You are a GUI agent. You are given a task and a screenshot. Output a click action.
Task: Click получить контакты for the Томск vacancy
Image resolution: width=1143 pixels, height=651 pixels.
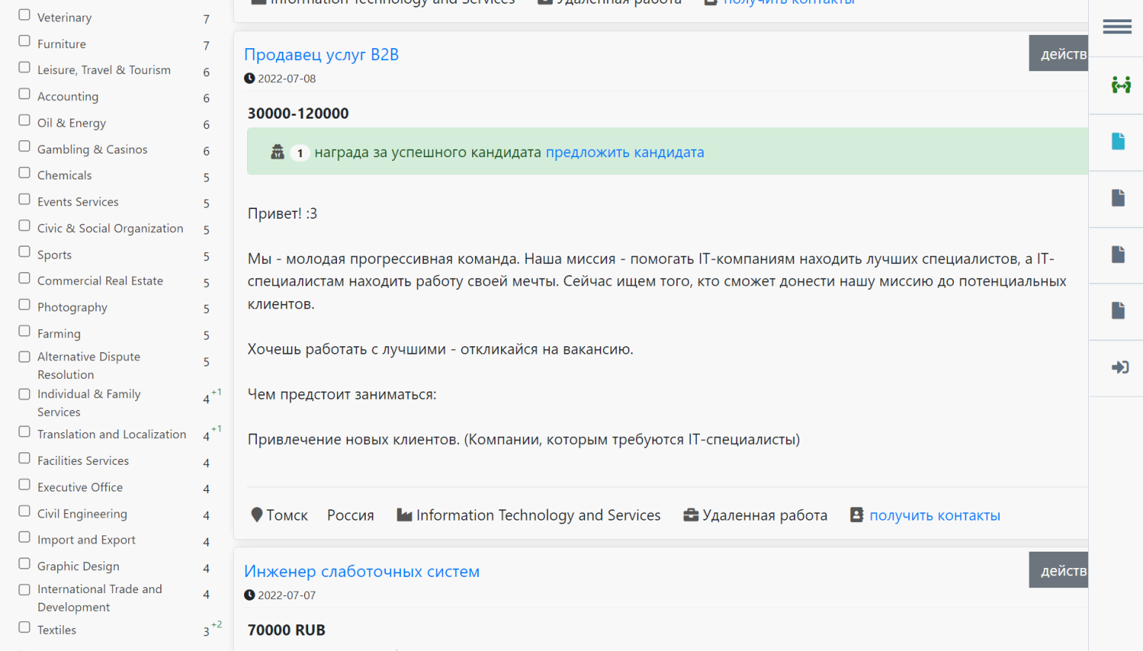pos(934,515)
